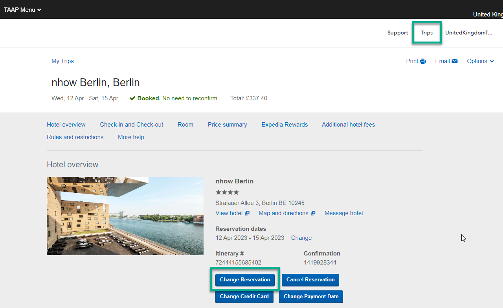Click the Support link in header

click(398, 33)
